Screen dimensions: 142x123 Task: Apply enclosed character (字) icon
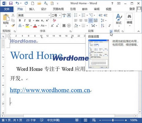pos(69,26)
